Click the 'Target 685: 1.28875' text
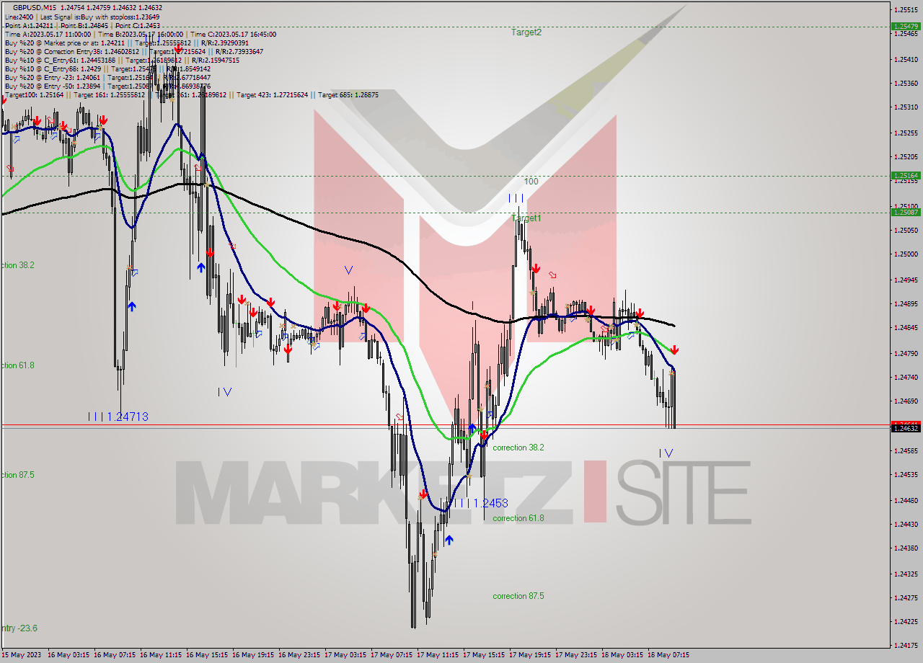The width and height of the screenshot is (923, 663). tap(348, 94)
